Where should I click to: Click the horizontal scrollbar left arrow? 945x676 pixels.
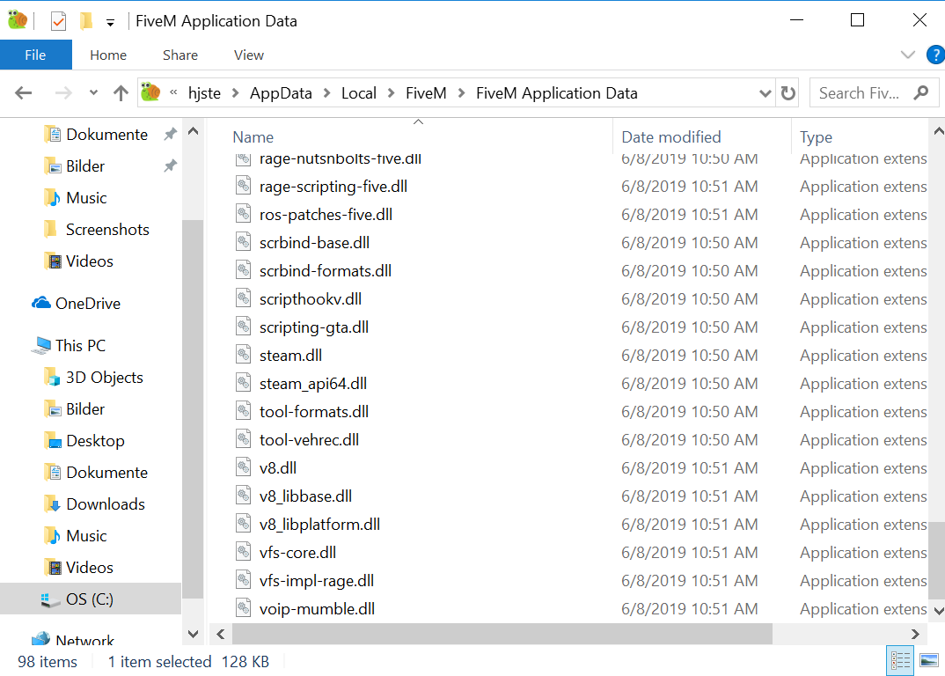pos(221,634)
